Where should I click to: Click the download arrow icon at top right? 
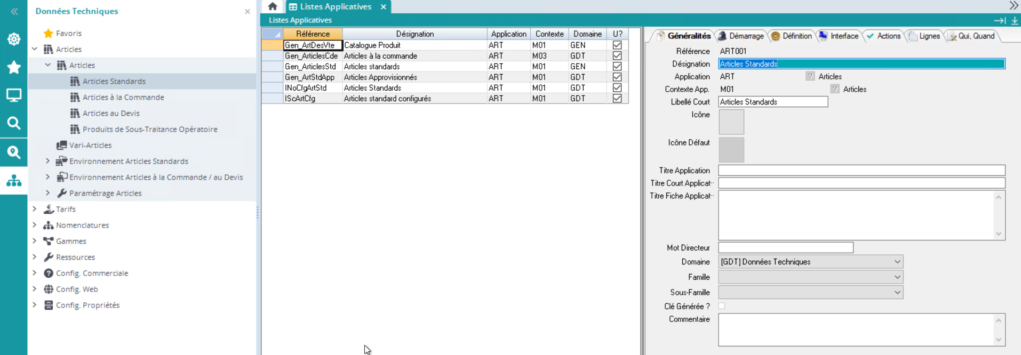(x=1015, y=20)
